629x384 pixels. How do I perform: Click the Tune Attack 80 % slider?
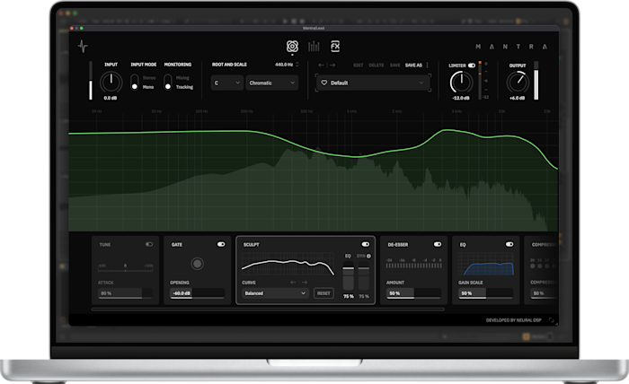125,293
